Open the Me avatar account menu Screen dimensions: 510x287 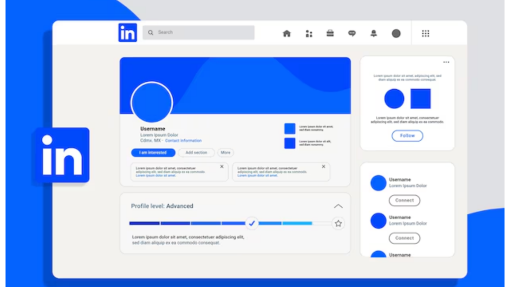[x=396, y=33]
